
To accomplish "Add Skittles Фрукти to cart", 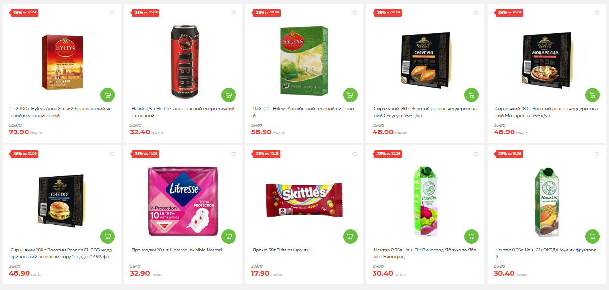I will coord(350,237).
